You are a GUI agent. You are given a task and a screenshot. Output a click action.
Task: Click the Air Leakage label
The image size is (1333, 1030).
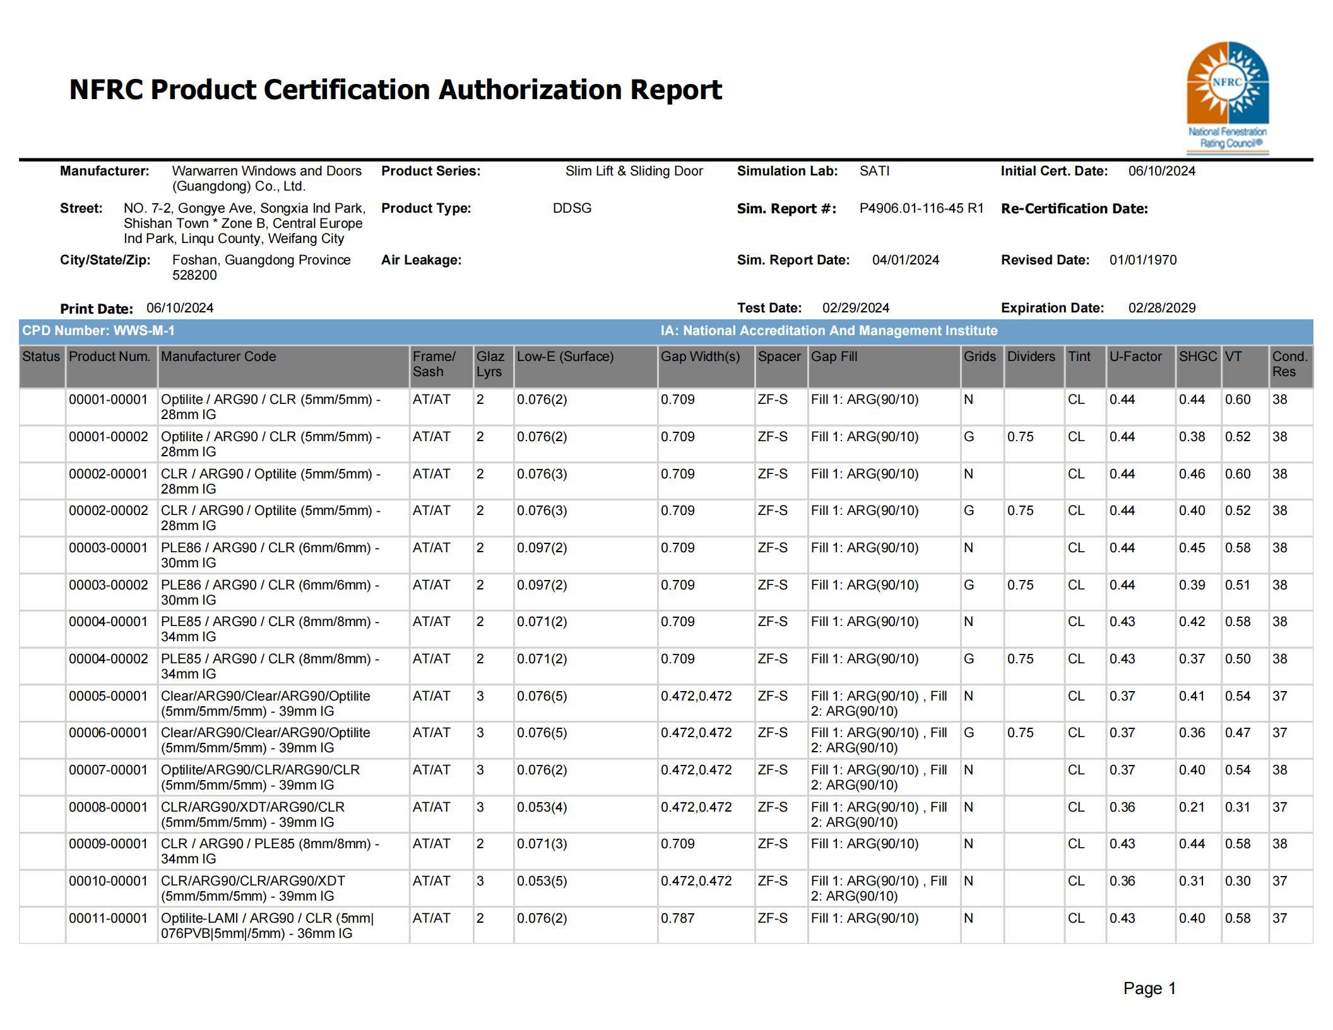point(421,260)
